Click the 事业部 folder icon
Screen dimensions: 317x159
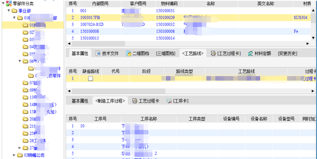[14, 11]
